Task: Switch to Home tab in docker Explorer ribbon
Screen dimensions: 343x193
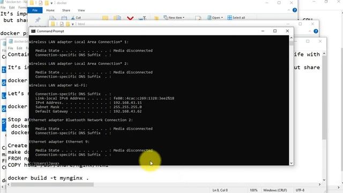Action: (x=50, y=10)
